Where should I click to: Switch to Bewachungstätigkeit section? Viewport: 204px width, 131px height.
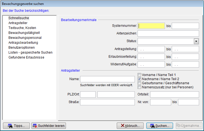(24, 33)
